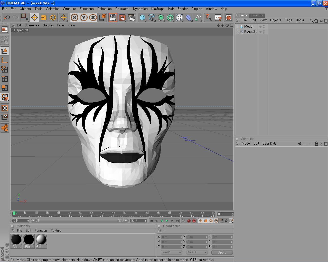Viewport: 328px width, 262px height.
Task: Open Attributes Mode menu
Action: click(246, 144)
